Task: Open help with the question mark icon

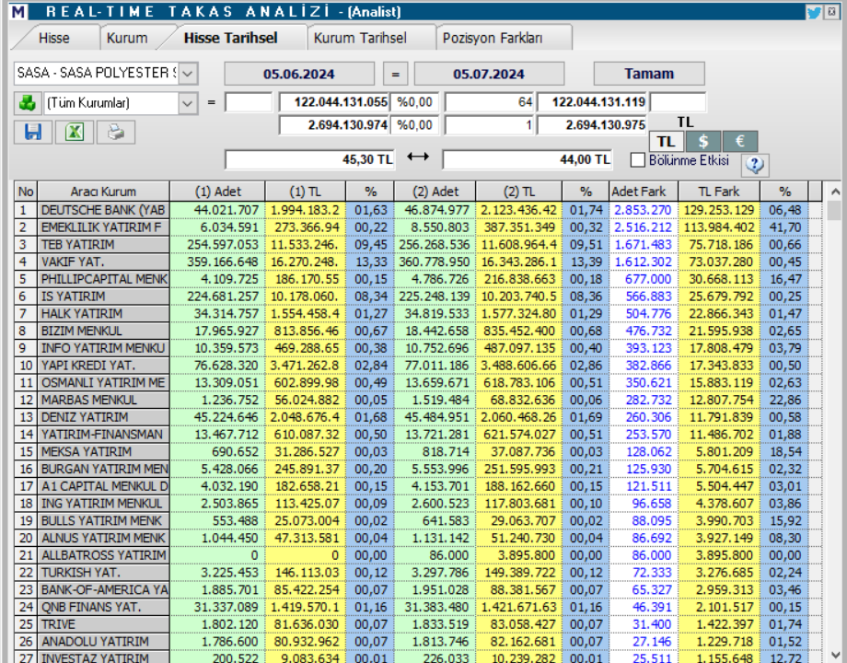Action: pyautogui.click(x=754, y=165)
